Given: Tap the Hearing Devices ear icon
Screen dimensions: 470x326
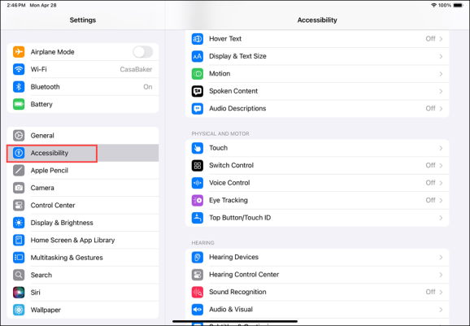Looking at the screenshot, I should pyautogui.click(x=198, y=257).
